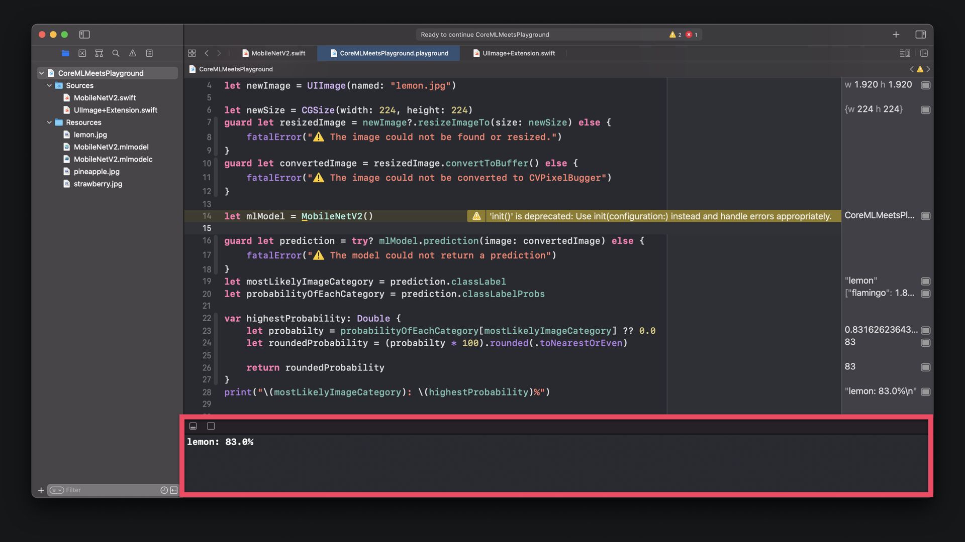Switch to the MobileNetV2.swift tab

[x=274, y=53]
